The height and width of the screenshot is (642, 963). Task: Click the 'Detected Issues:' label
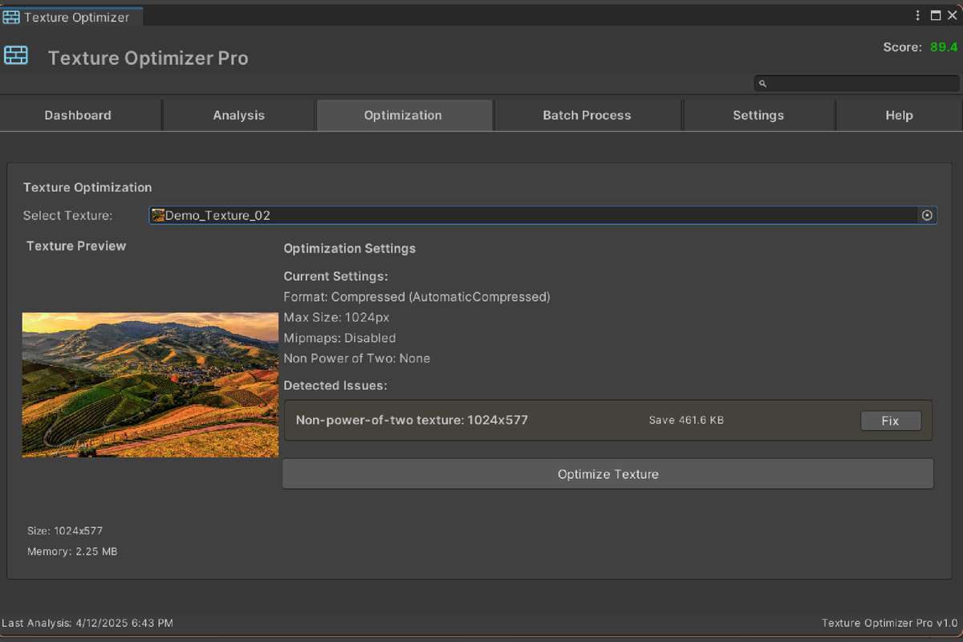click(x=335, y=385)
